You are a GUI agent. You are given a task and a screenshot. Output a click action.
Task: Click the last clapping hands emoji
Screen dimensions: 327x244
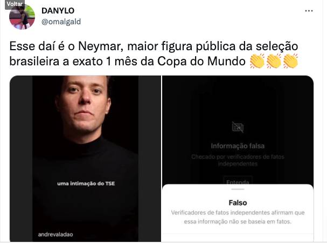point(290,61)
